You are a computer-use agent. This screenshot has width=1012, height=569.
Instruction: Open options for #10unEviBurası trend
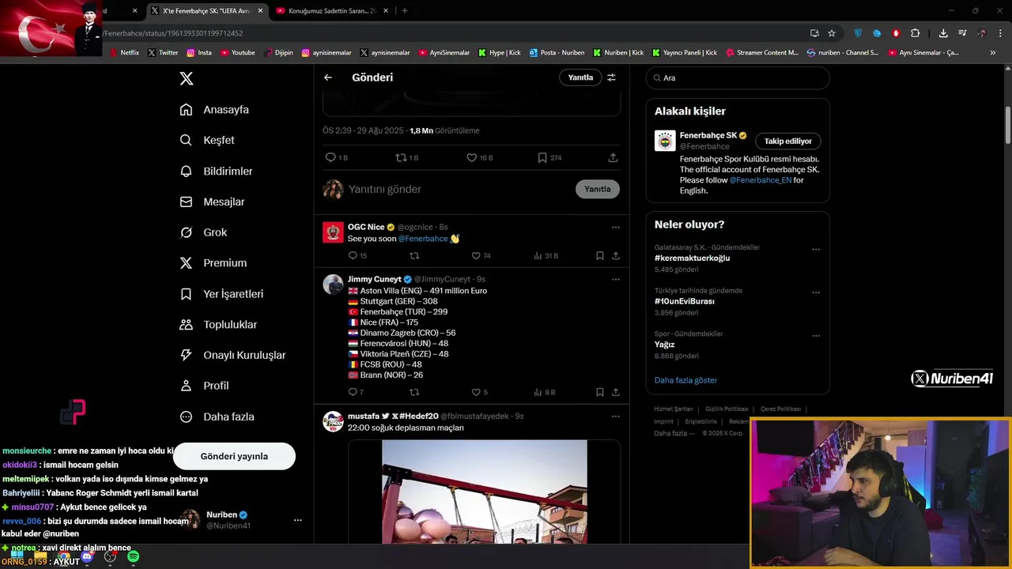tap(816, 292)
